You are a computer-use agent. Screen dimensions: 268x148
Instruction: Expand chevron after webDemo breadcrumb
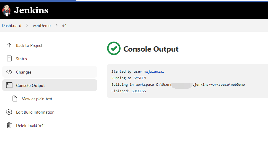point(57,26)
